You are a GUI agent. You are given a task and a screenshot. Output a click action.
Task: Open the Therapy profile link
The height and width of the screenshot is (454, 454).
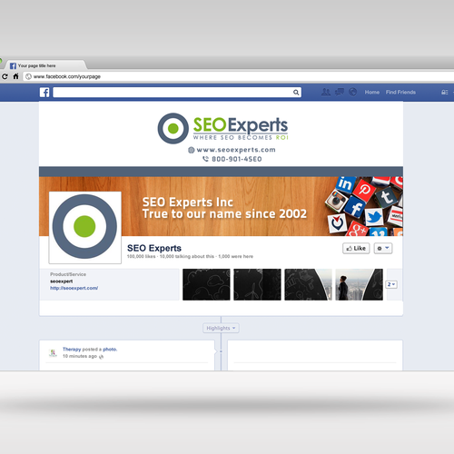tap(72, 350)
